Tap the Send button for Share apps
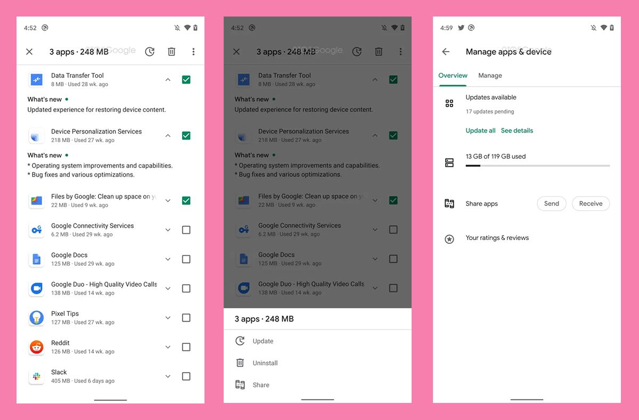 pyautogui.click(x=552, y=203)
